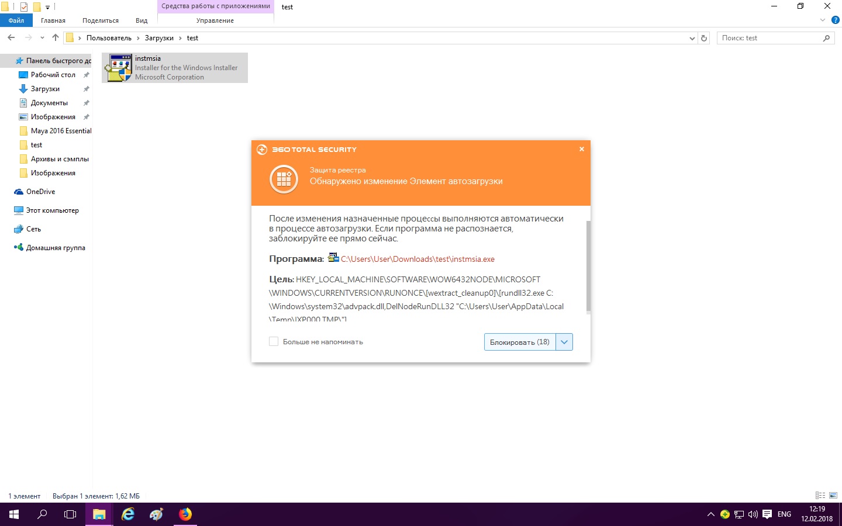The image size is (842, 526).
Task: Click the program icon beside instmsia.exe path
Action: (x=333, y=258)
